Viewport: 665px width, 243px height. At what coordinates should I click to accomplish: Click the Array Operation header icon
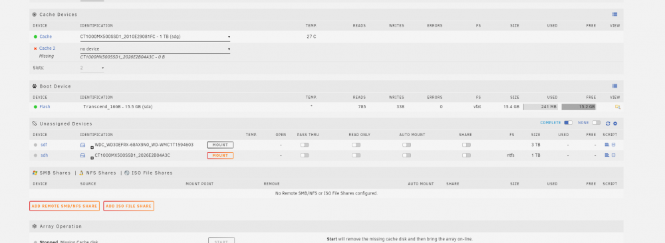35,226
